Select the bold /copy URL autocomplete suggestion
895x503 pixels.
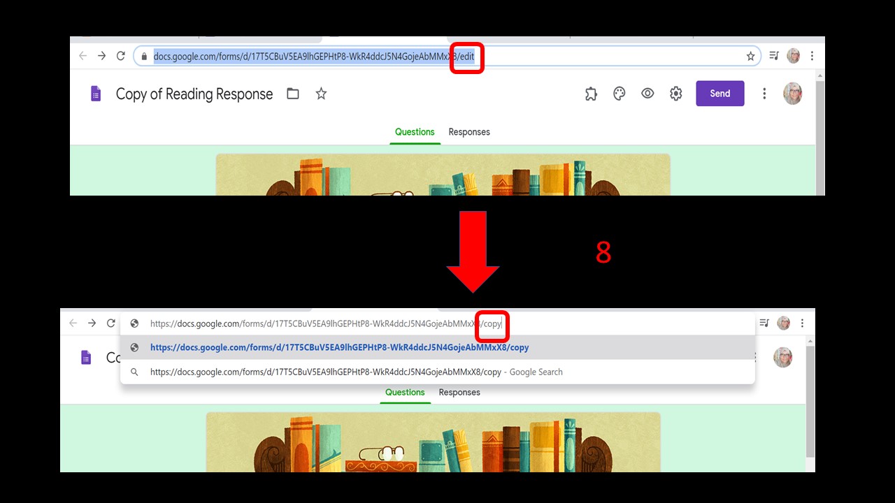[438, 347]
